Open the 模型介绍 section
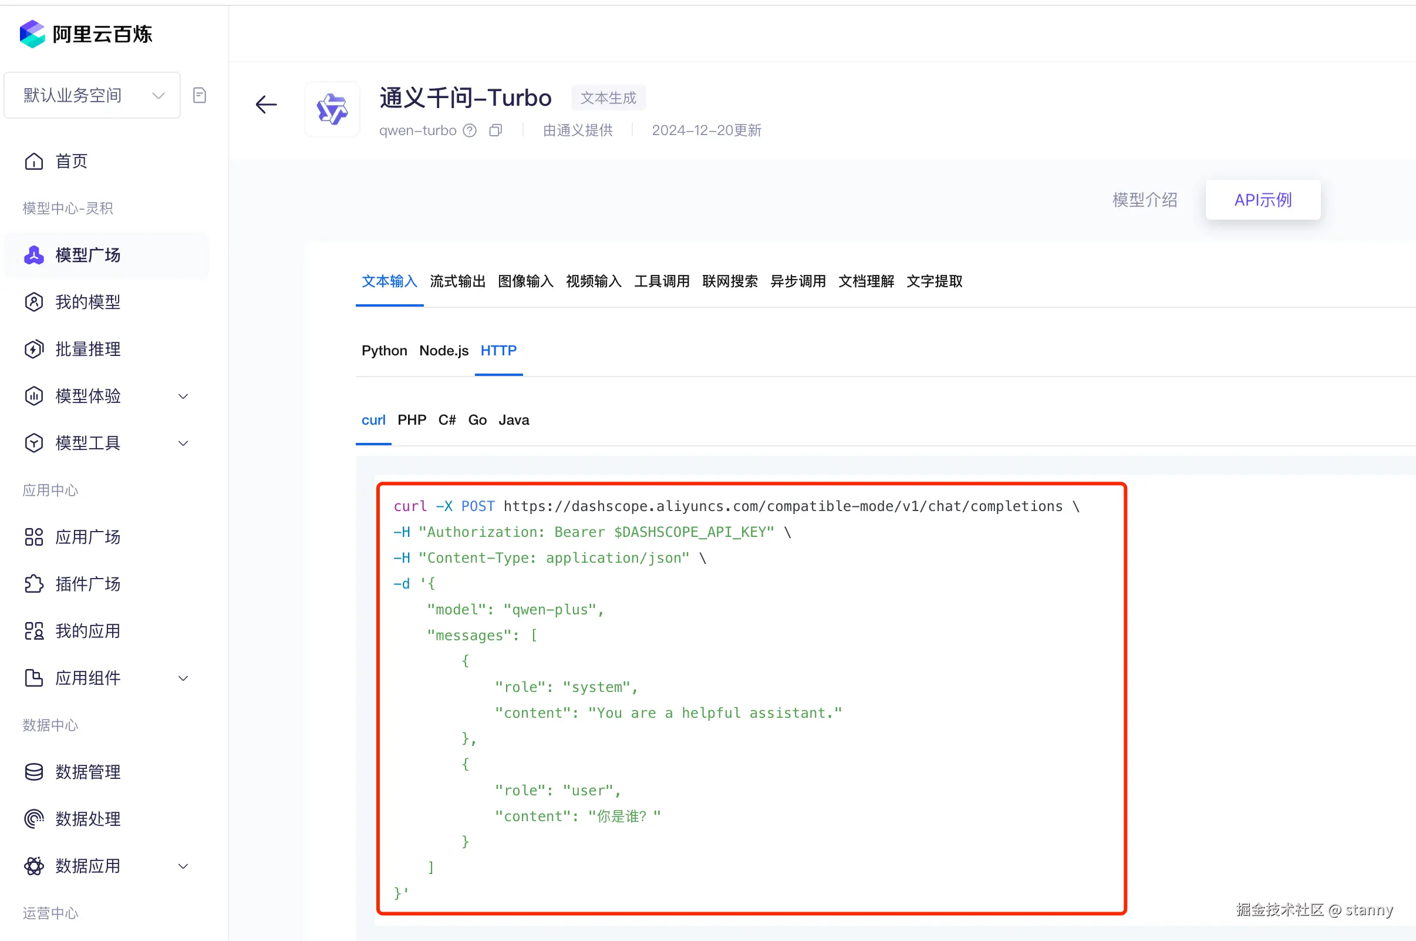This screenshot has height=941, width=1416. point(1144,200)
